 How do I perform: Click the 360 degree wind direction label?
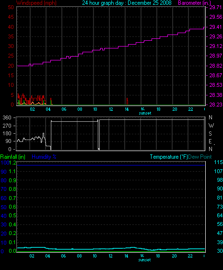(x=7, y=117)
